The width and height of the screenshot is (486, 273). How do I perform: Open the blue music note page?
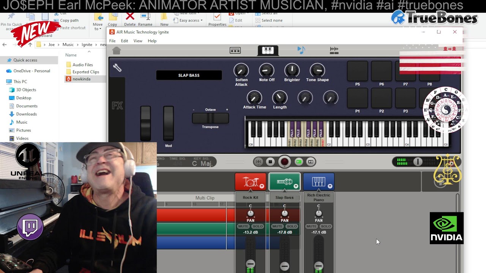click(301, 50)
